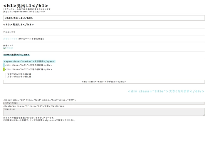Click the テキストです plain text line

9,32
